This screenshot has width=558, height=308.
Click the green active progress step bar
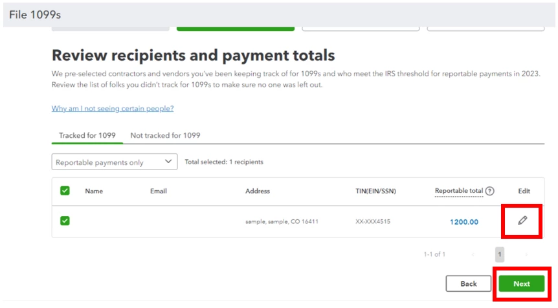point(236,29)
